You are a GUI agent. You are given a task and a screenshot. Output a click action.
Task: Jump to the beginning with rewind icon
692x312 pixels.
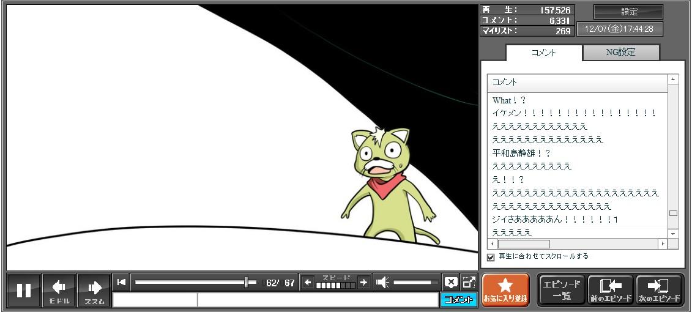[121, 282]
